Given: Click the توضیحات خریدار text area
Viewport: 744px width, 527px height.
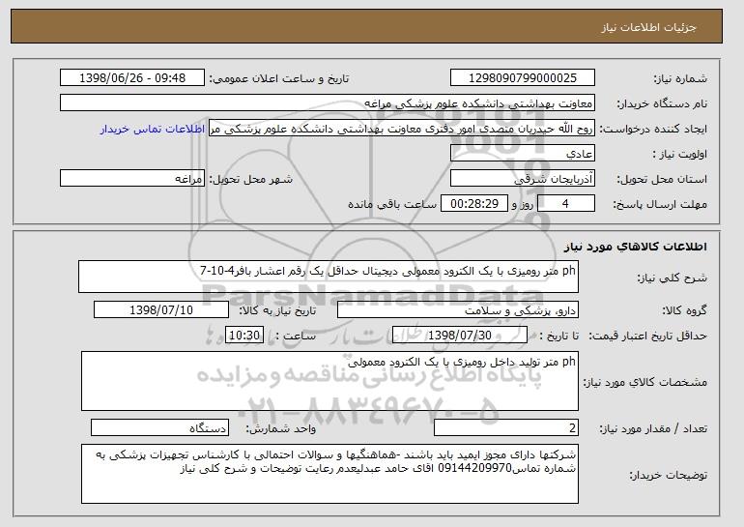Looking at the screenshot, I should point(329,474).
